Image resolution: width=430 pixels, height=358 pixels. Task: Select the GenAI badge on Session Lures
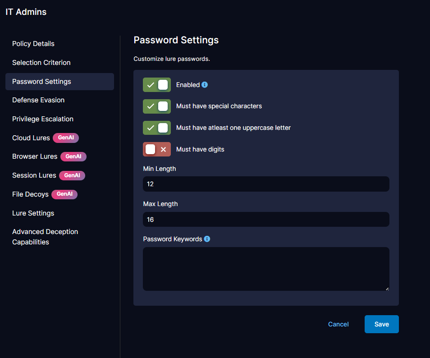point(72,175)
